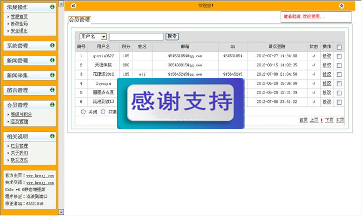This screenshot has width=362, height=216.
Task: Click username cell 天涯伴旅
Action: pos(104,65)
